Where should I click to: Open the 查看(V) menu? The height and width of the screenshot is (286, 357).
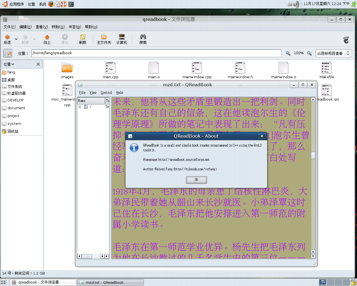click(42, 27)
